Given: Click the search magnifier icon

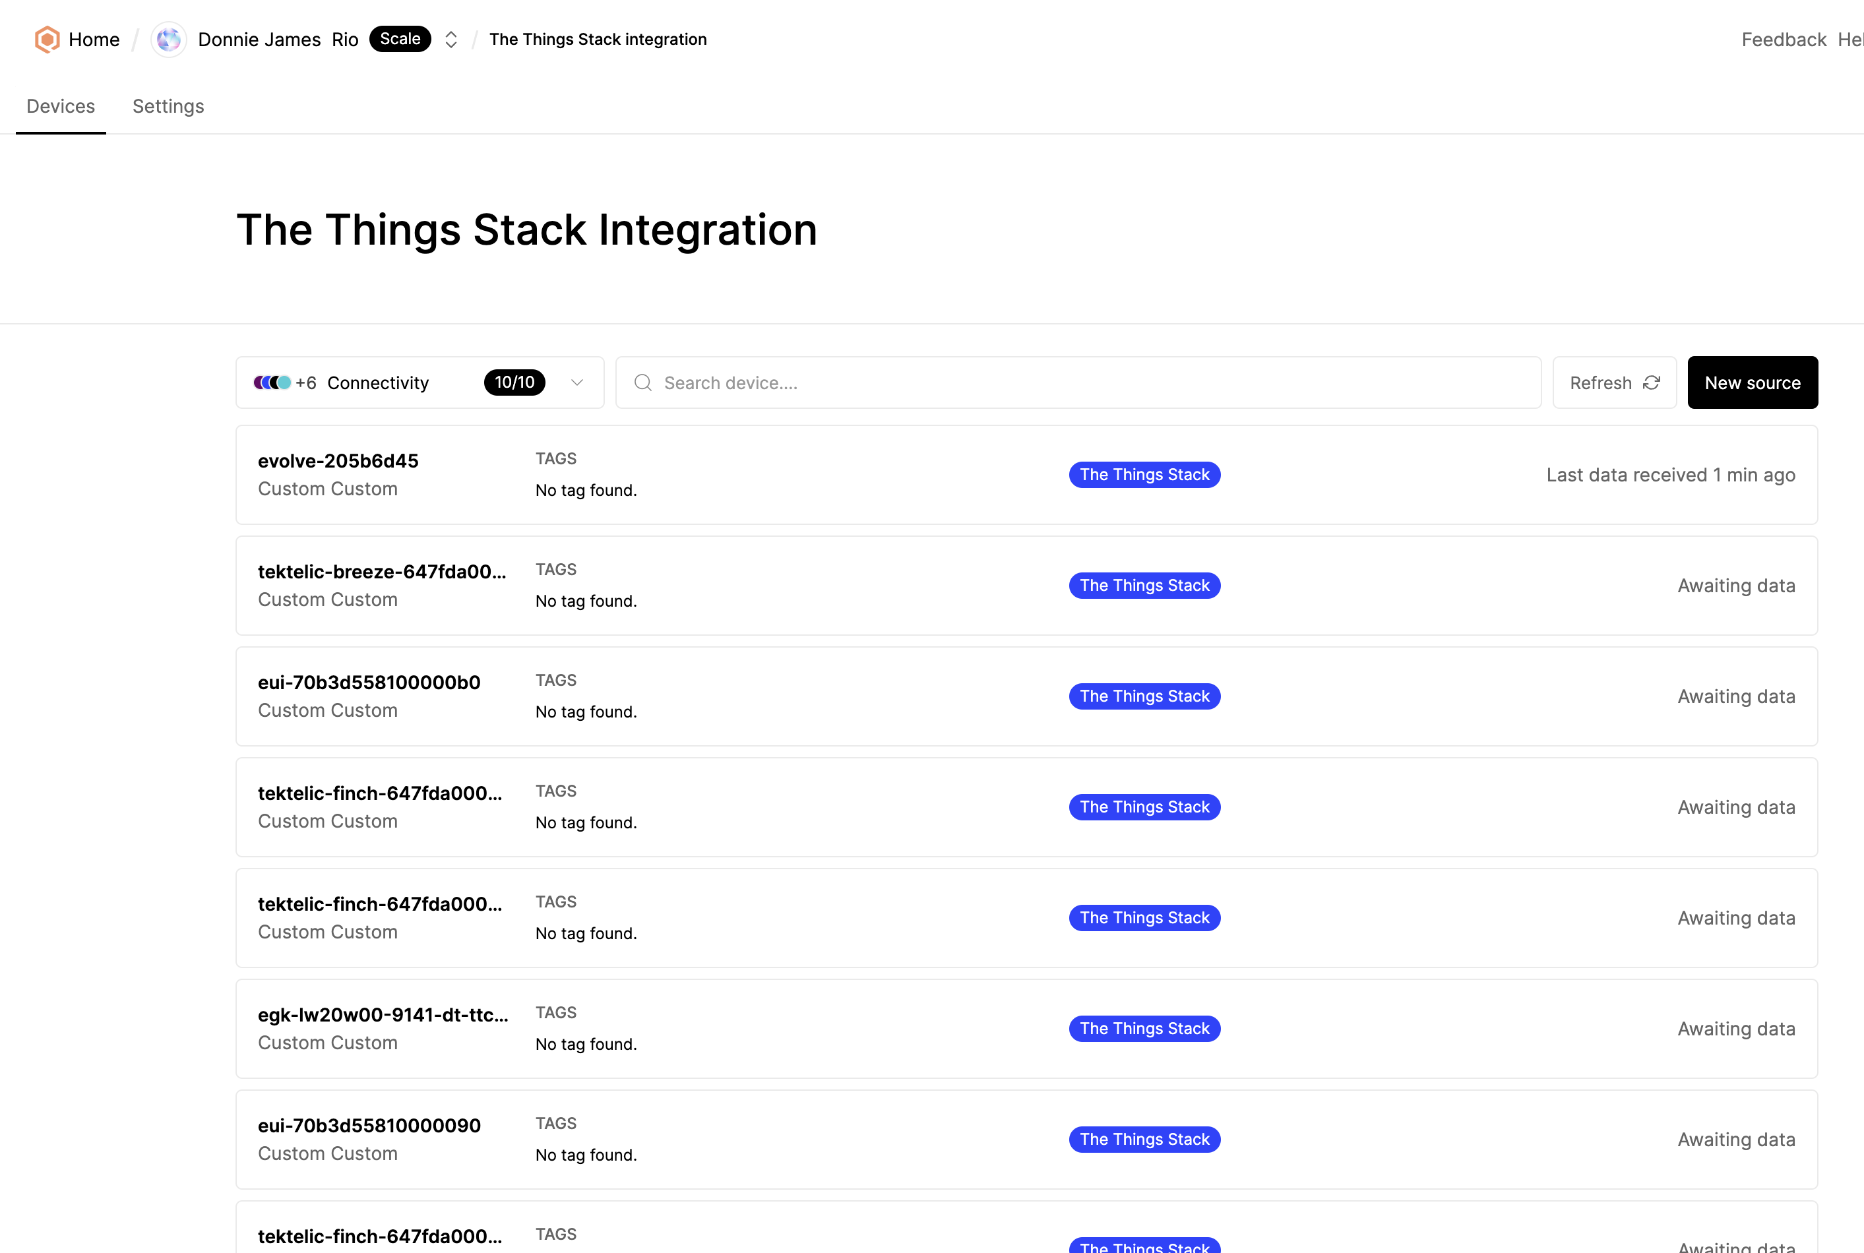Looking at the screenshot, I should [643, 382].
